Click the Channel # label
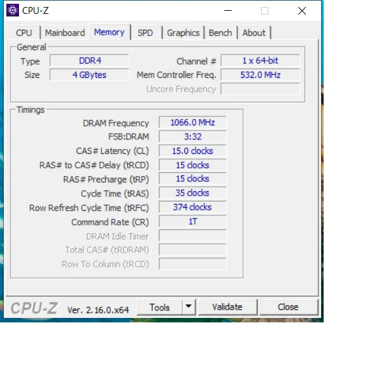 (x=196, y=61)
